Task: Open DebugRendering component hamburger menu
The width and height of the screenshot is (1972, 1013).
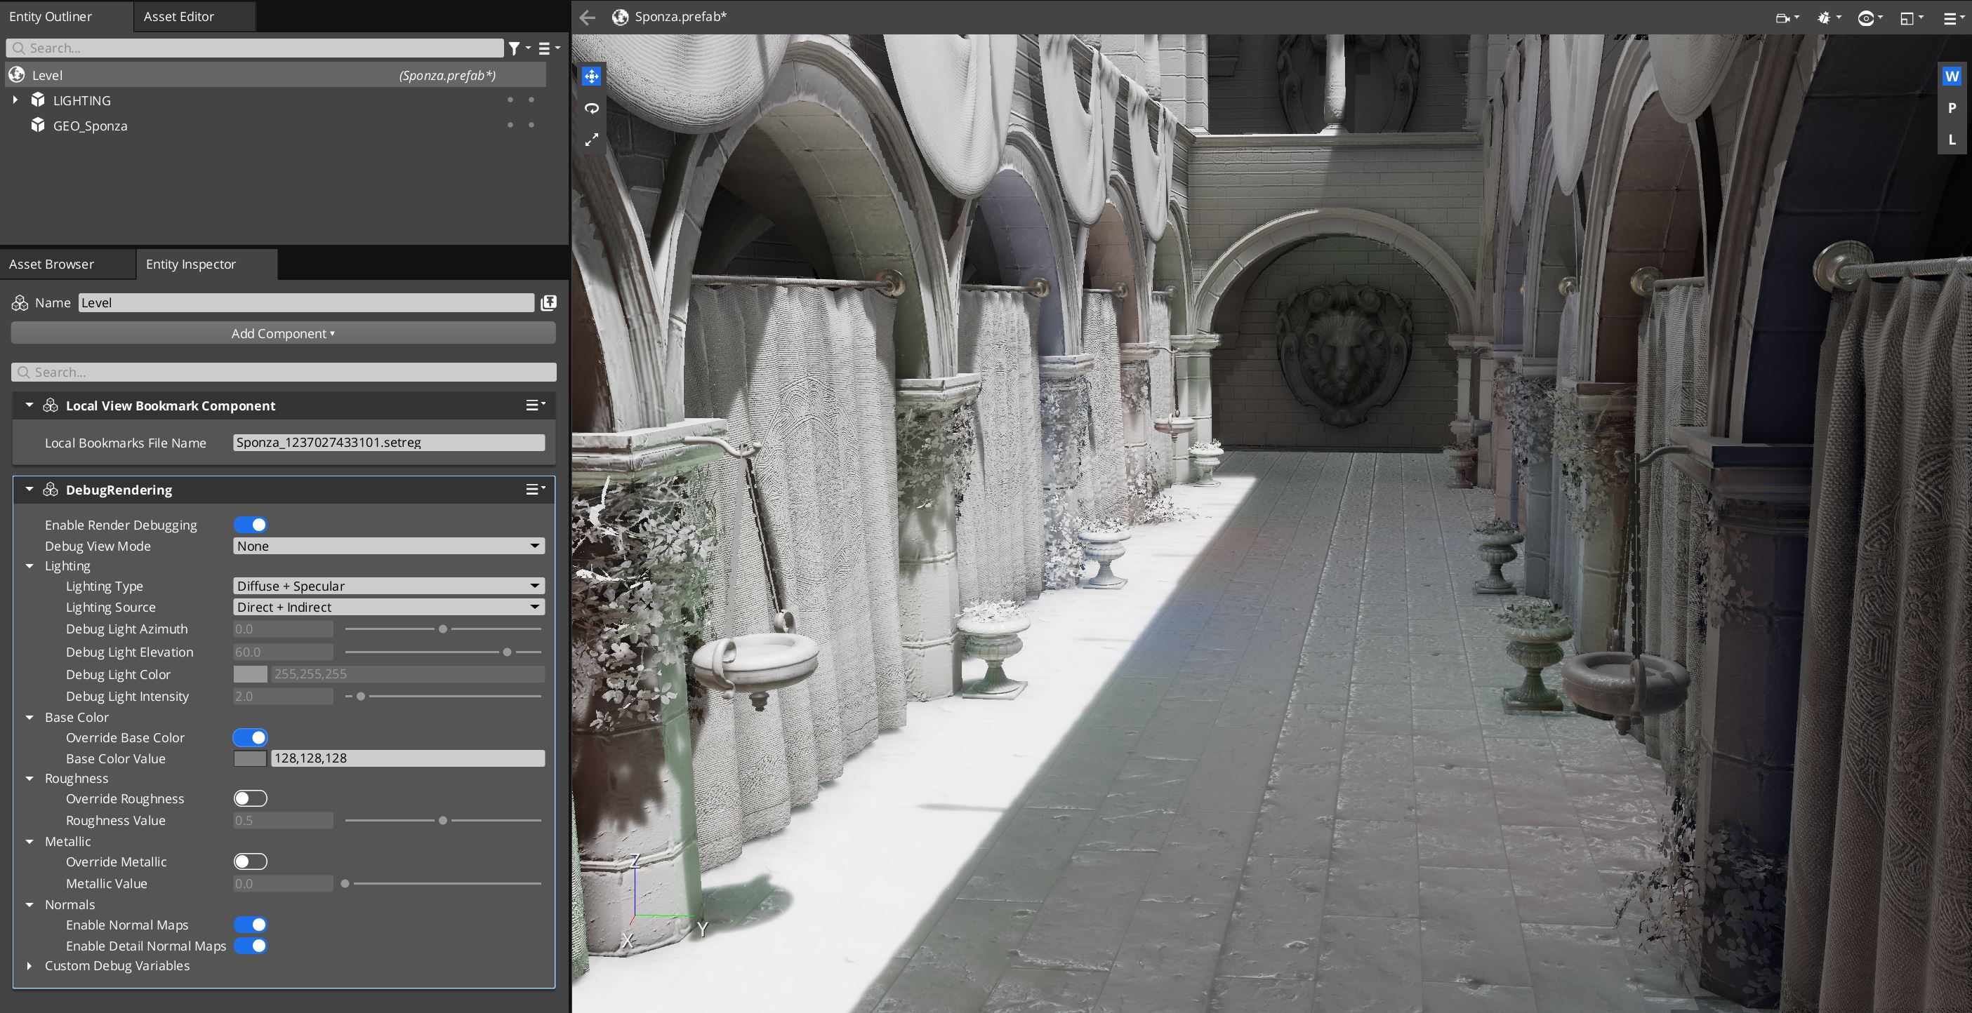Action: click(534, 490)
